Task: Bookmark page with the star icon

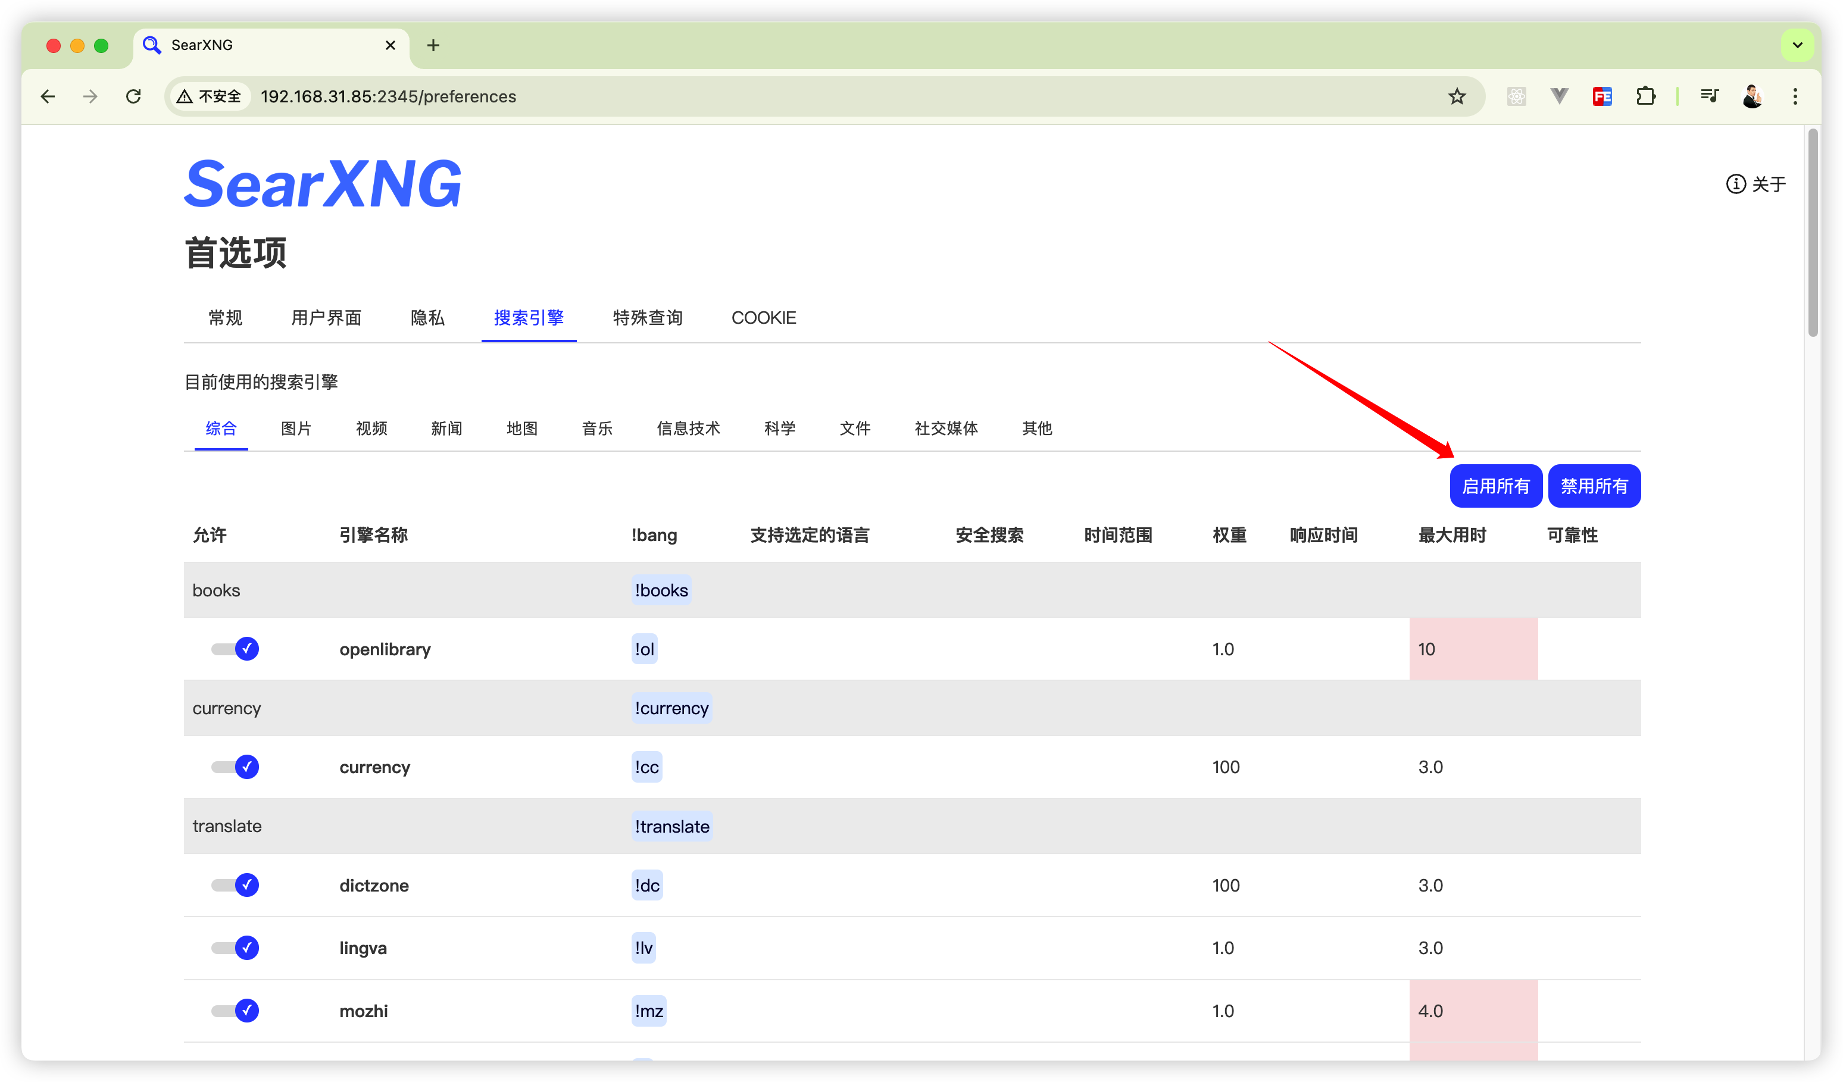Action: [1457, 96]
